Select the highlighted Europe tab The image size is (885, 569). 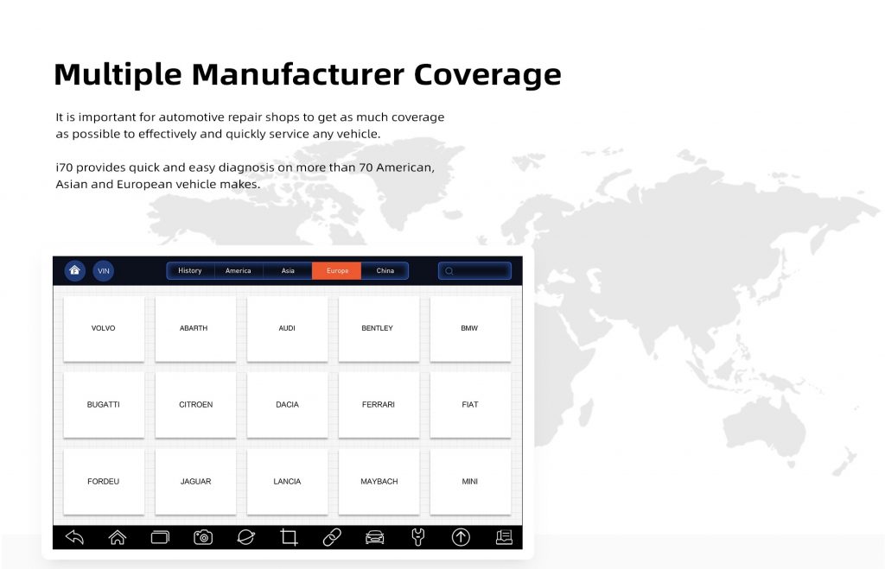pos(337,270)
